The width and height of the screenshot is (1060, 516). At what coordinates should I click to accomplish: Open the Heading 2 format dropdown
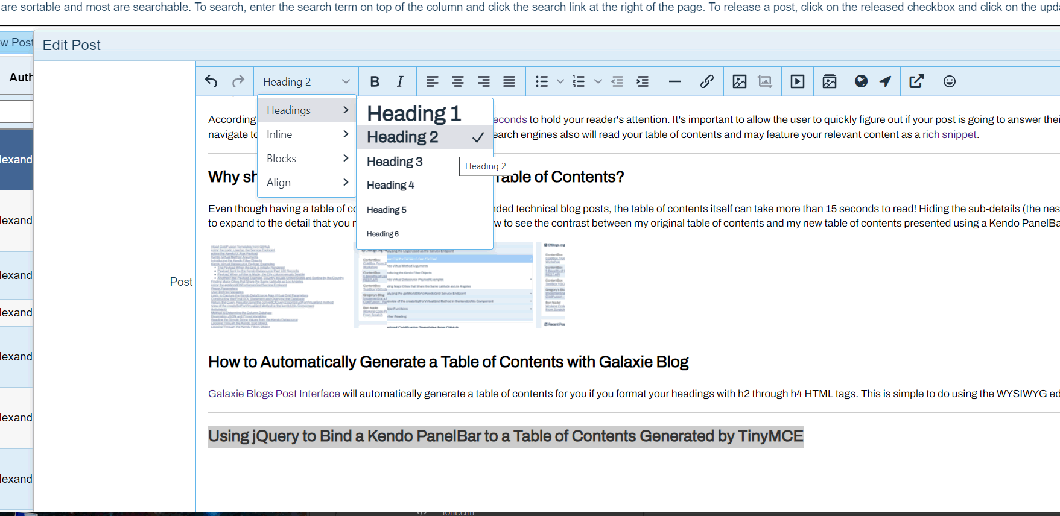[306, 81]
